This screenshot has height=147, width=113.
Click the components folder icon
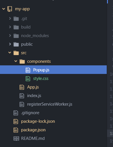click(22, 61)
